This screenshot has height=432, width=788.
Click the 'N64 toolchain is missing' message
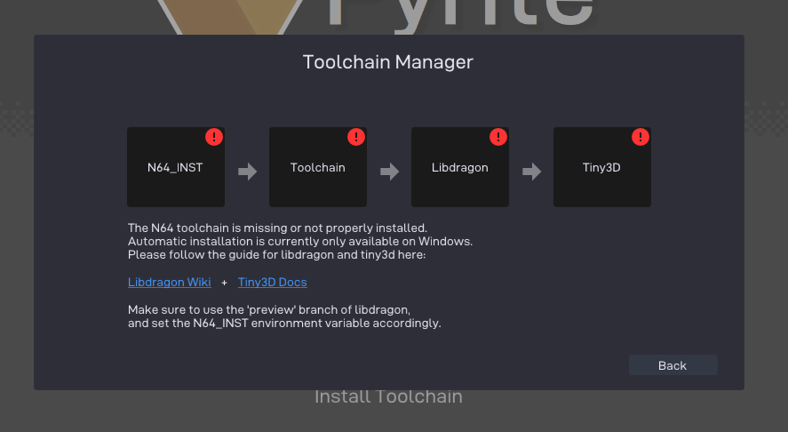277,228
